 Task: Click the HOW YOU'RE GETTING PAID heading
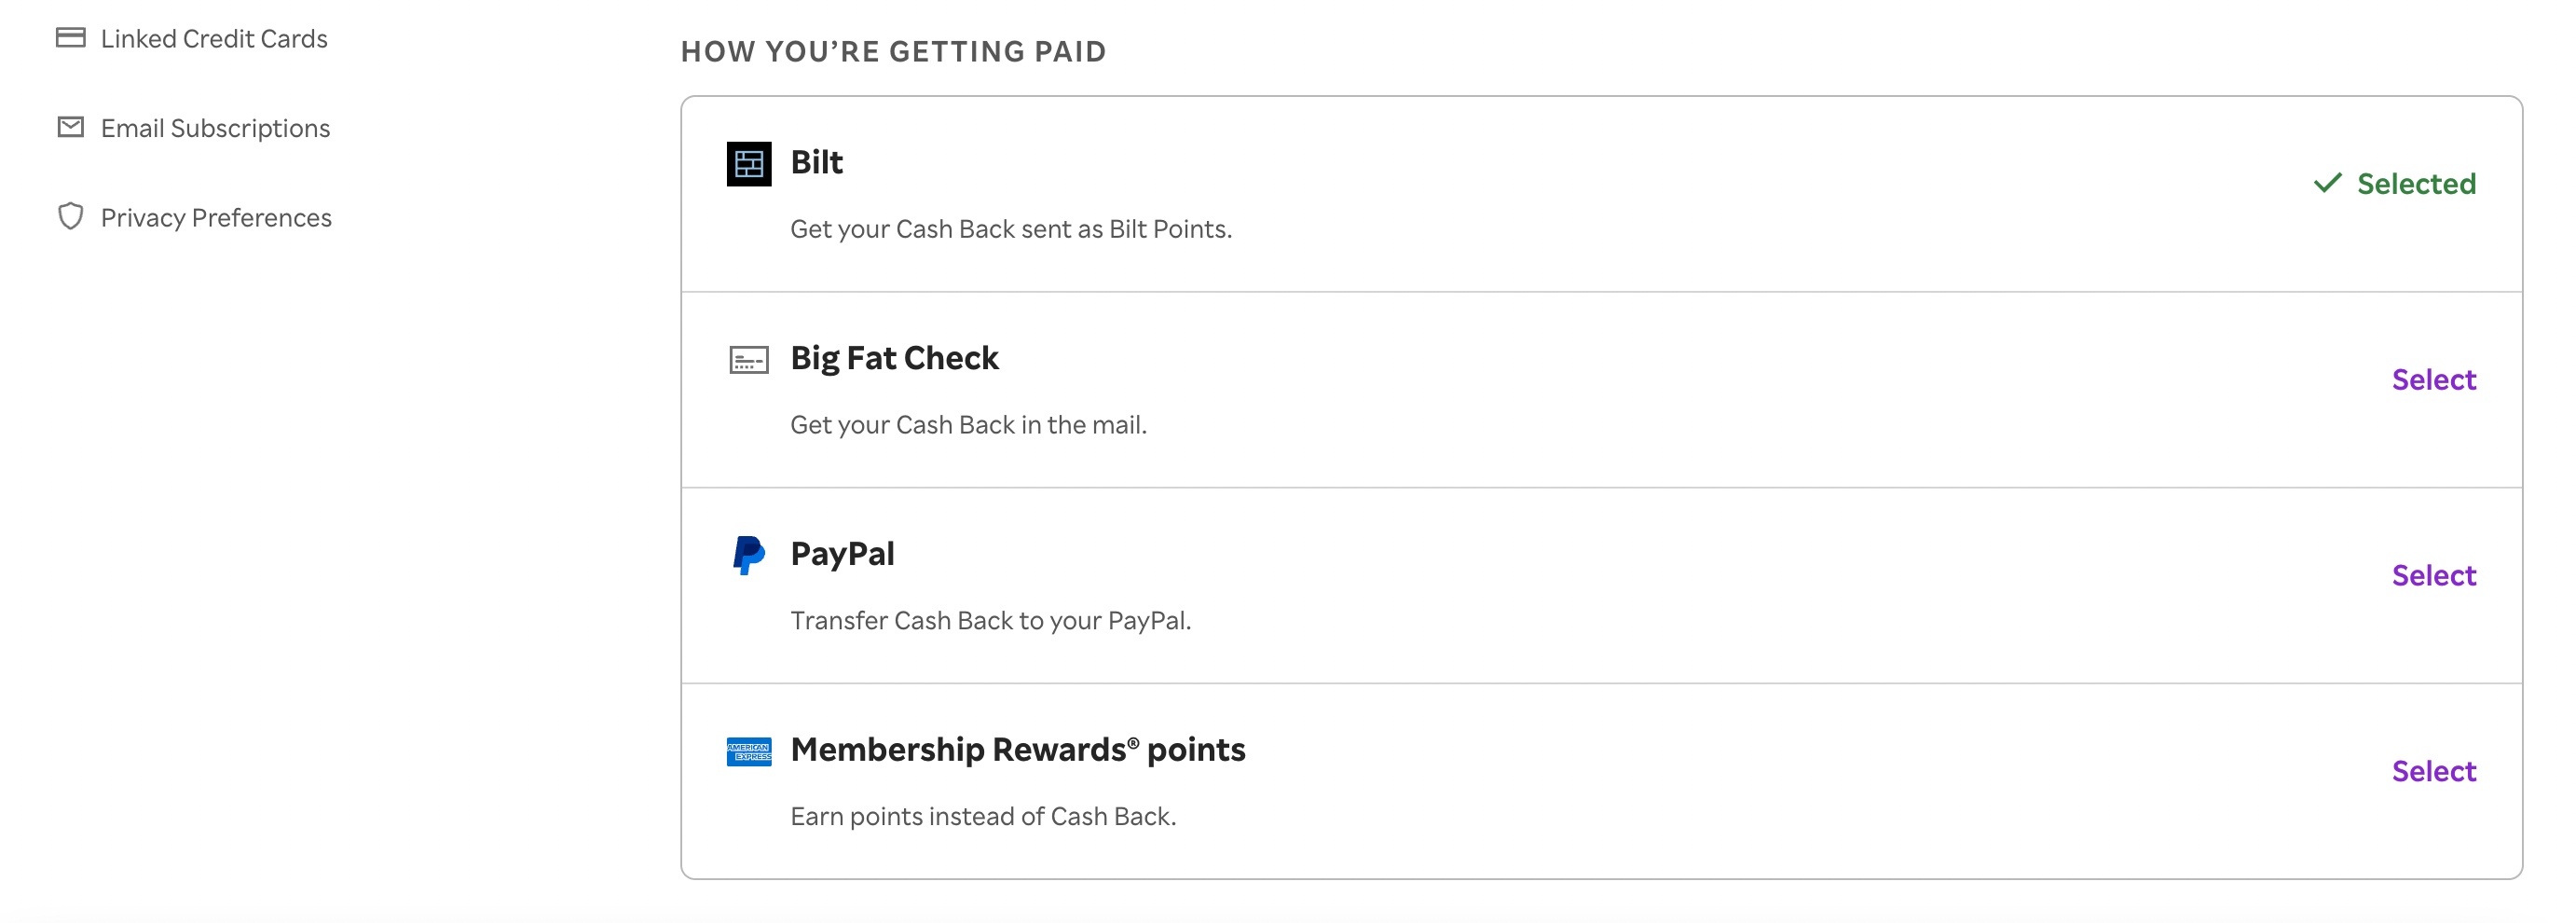893,51
